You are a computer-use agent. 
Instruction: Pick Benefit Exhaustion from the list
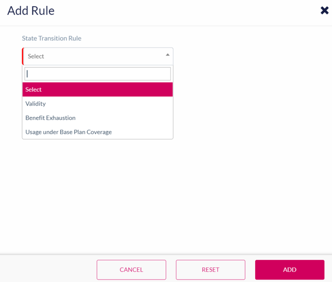pos(50,118)
